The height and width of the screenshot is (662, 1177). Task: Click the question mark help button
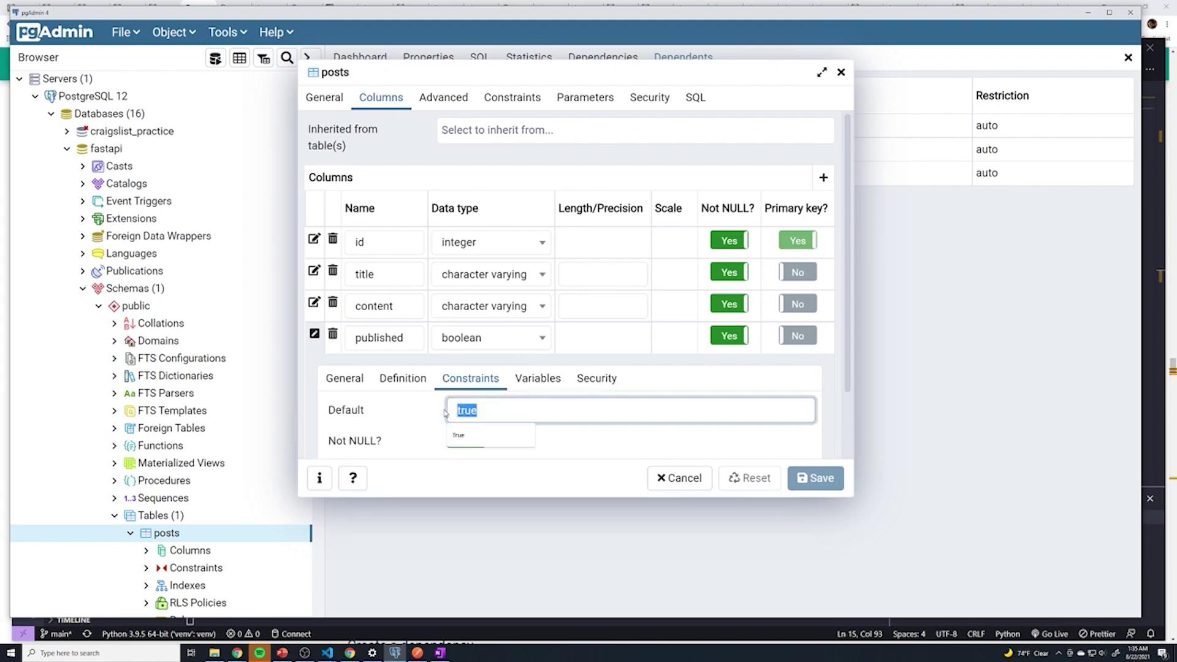[352, 478]
